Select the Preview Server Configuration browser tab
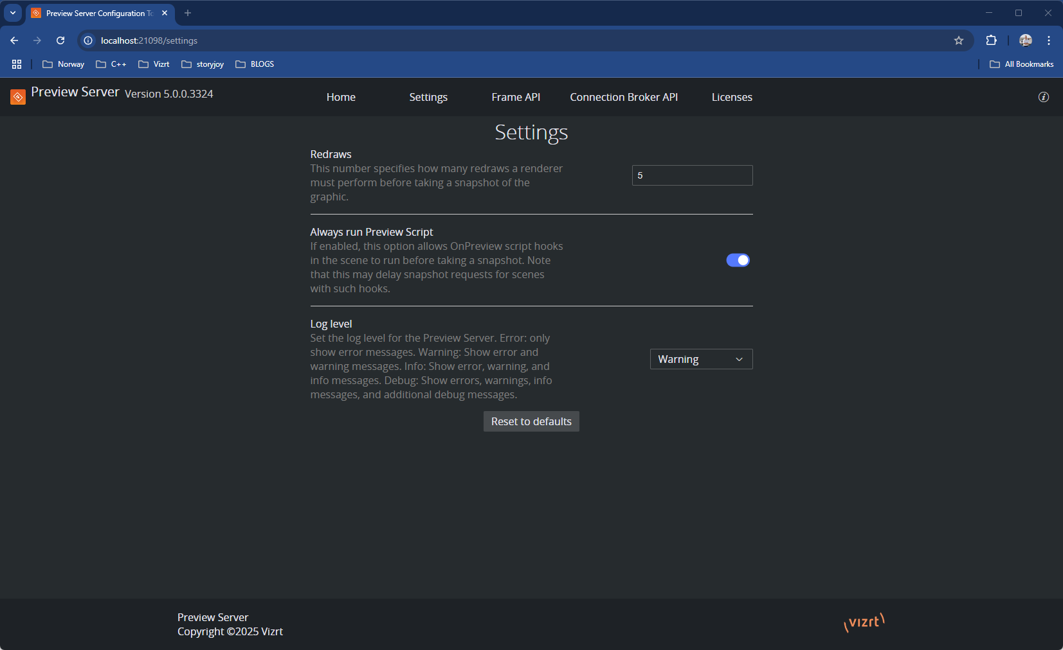The image size is (1063, 650). tap(100, 13)
